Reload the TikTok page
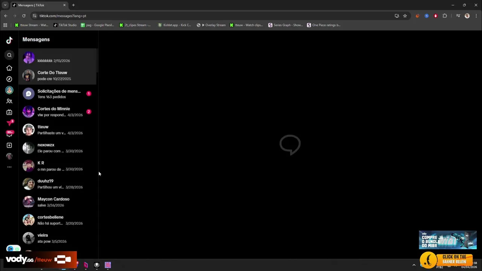The height and width of the screenshot is (271, 482). (x=24, y=16)
